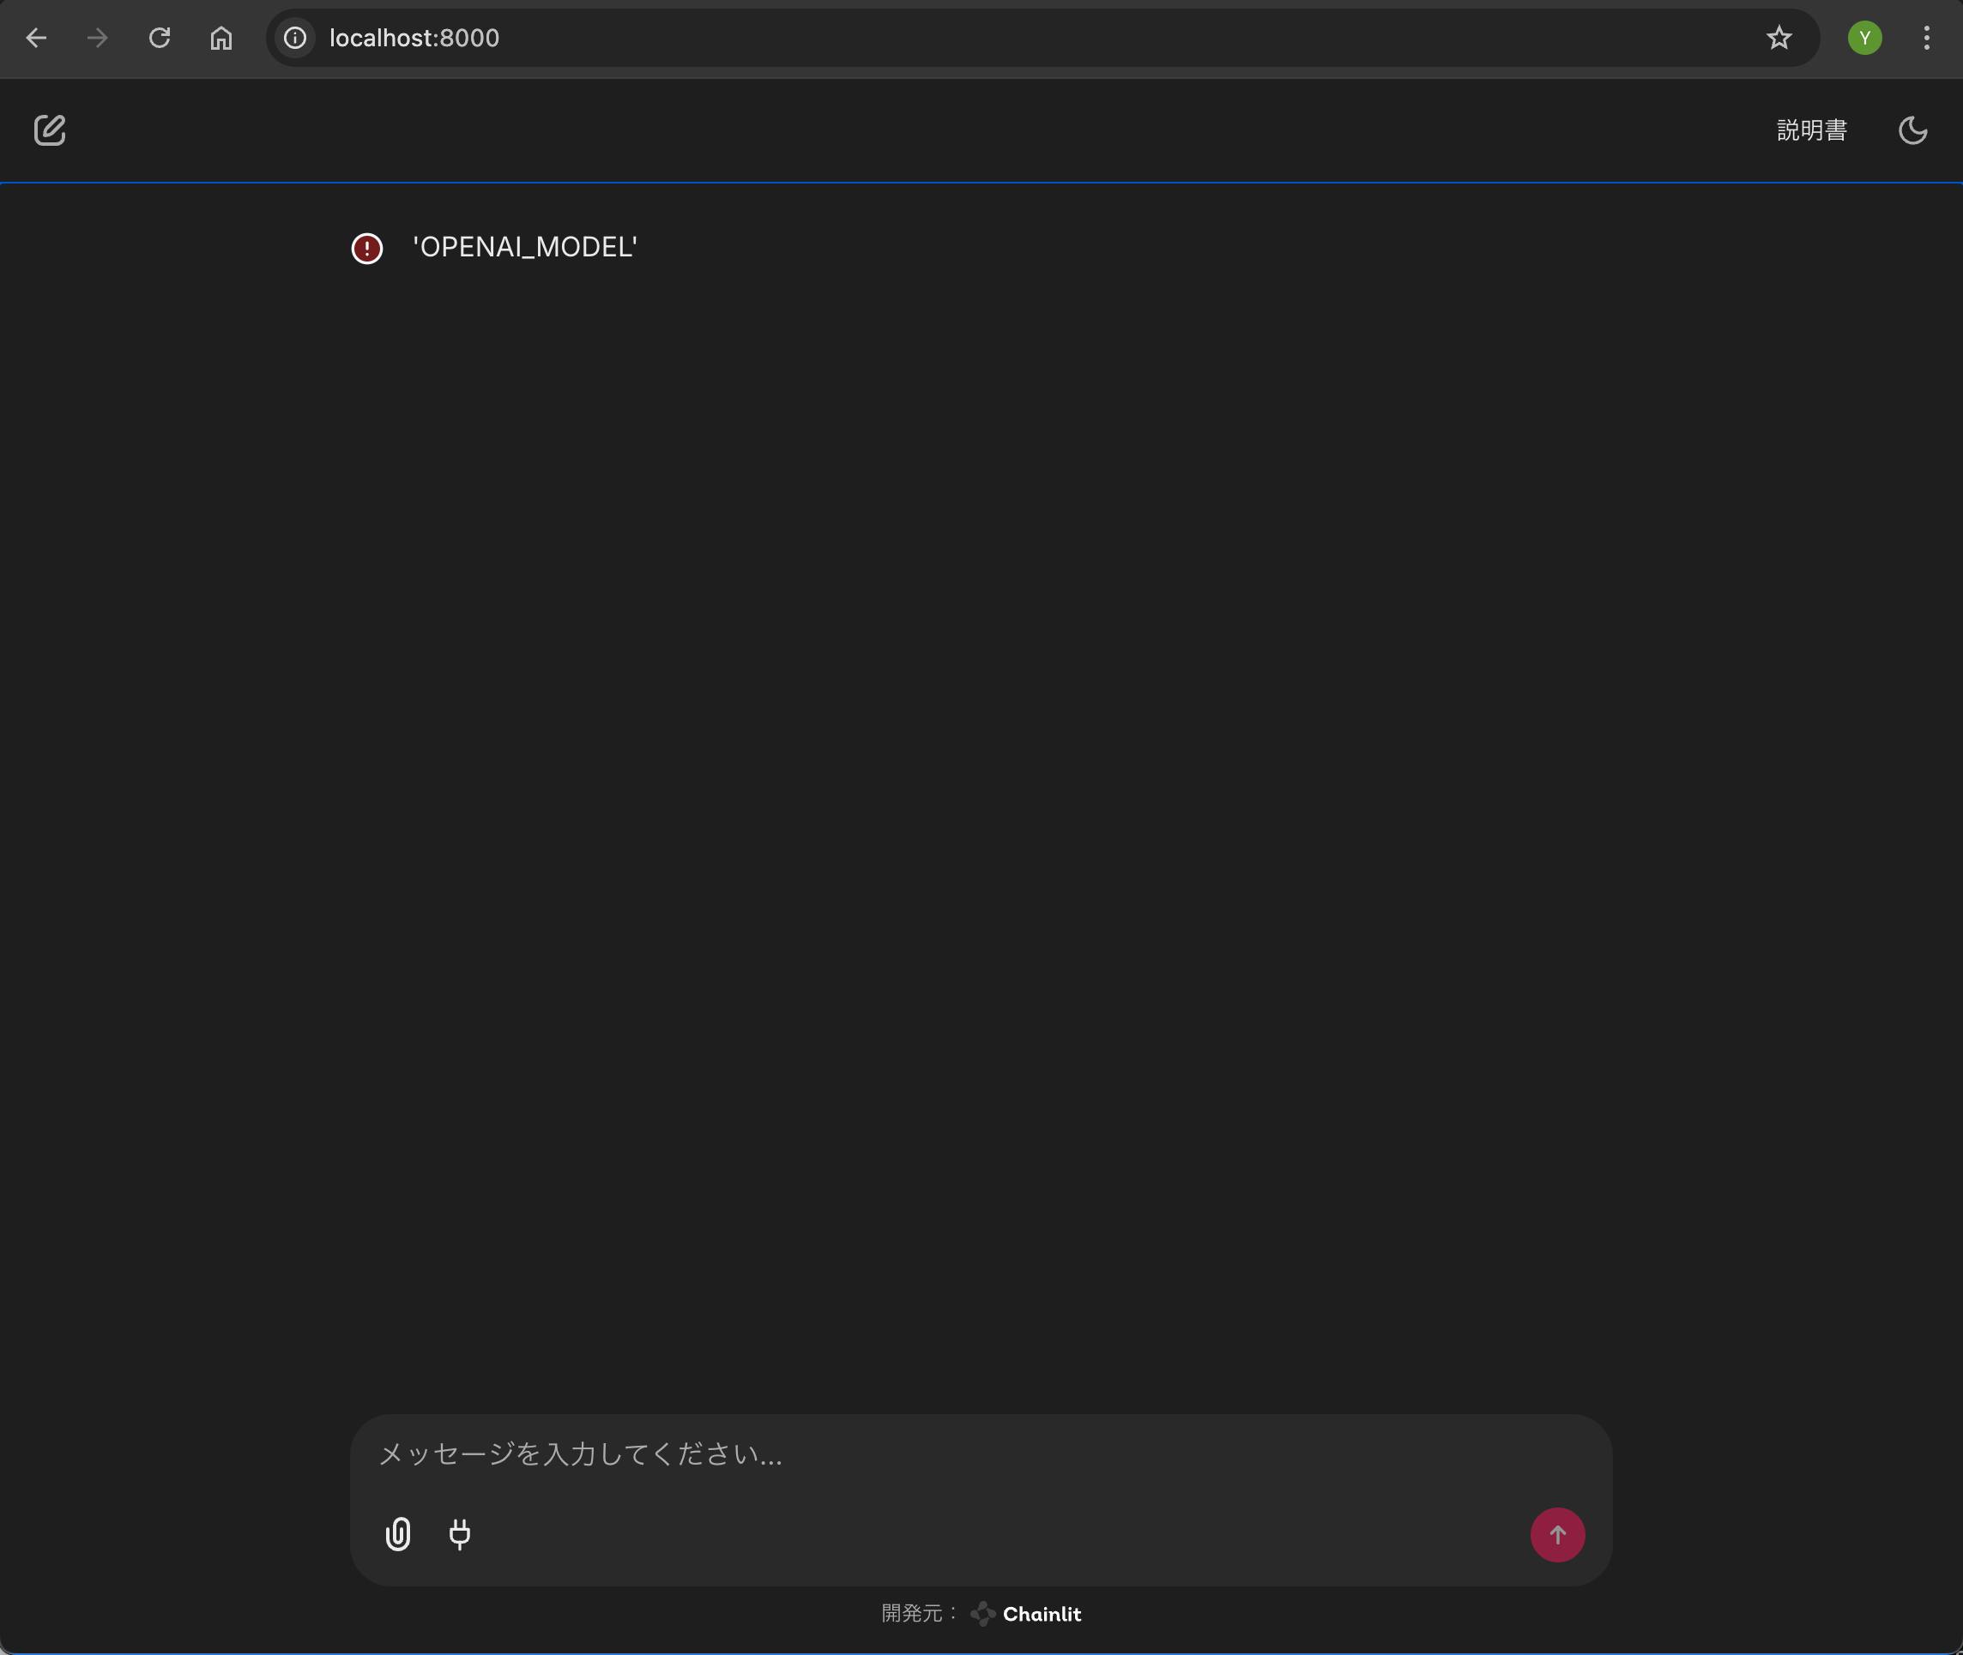The height and width of the screenshot is (1655, 1963).
Task: Toggle the dark/light theme moon icon
Action: point(1912,130)
